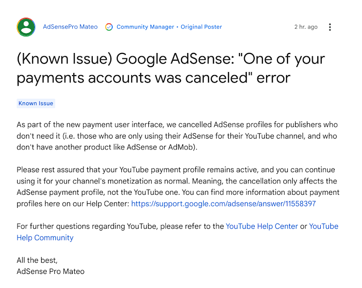The height and width of the screenshot is (288, 362).
Task: Click the Community Manager verified badge icon
Action: (x=109, y=27)
